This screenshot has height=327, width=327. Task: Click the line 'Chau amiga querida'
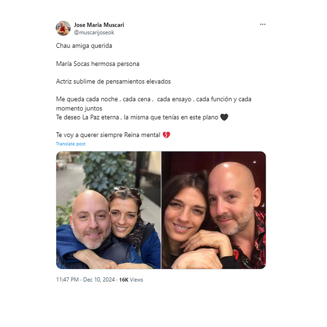(84, 46)
